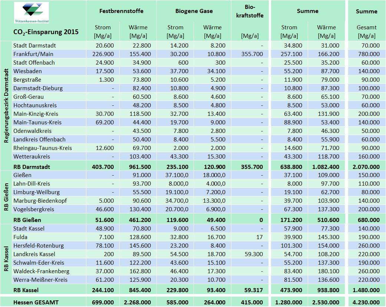Select the RB Darmstadt total 2.070.000
Image resolution: width=386 pixels, height=307 pixels.
366,167
